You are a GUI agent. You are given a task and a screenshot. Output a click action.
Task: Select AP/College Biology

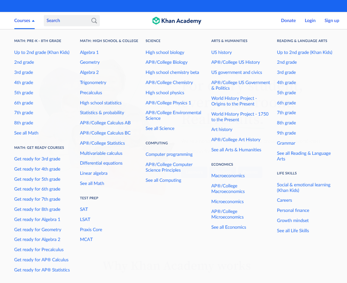click(x=166, y=62)
